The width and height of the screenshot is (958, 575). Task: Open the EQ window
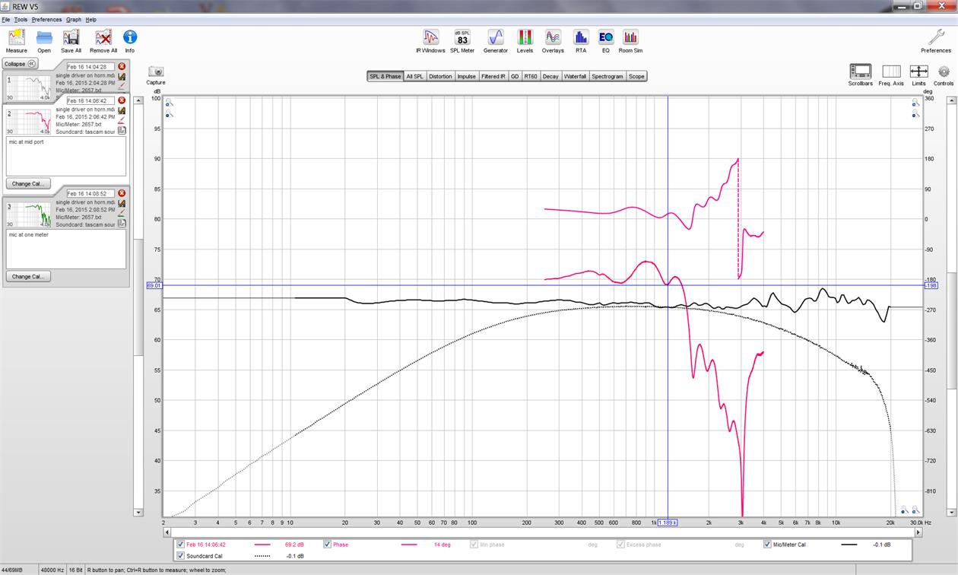tap(606, 41)
